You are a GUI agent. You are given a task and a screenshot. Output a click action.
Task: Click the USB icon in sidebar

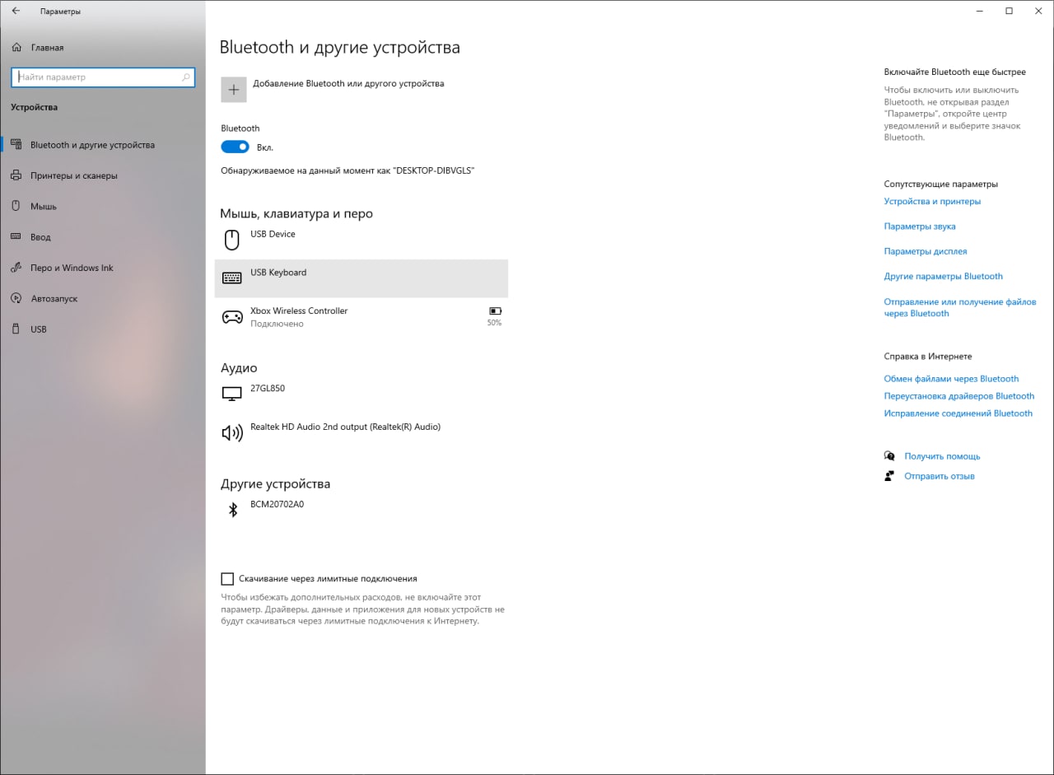click(x=16, y=329)
